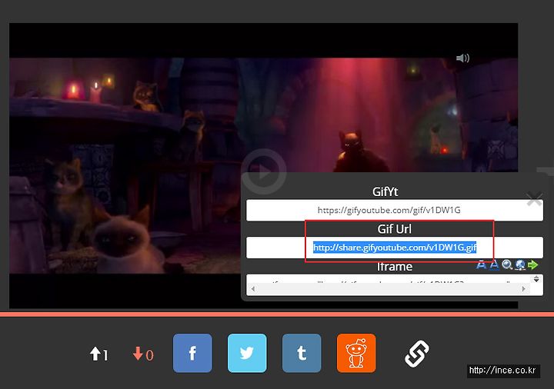
Task: Share on Facebook
Action: 192,353
